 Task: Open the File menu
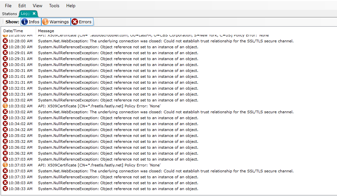click(x=8, y=6)
